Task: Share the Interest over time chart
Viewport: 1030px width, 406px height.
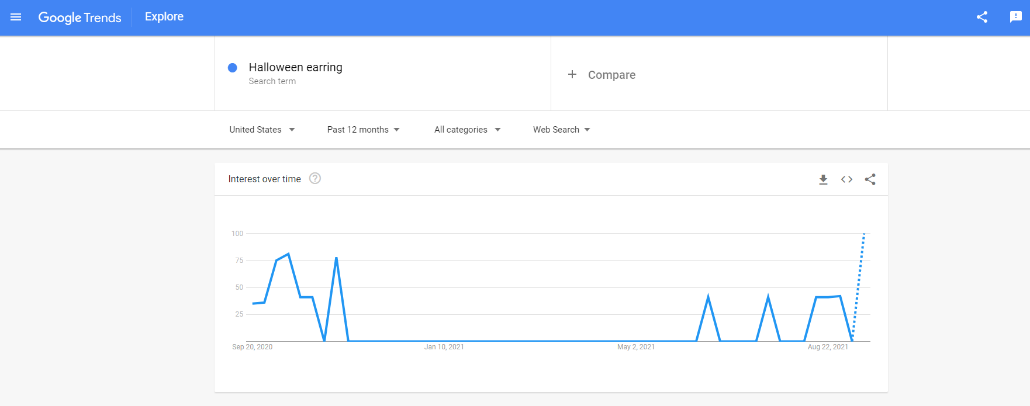Action: (x=870, y=179)
